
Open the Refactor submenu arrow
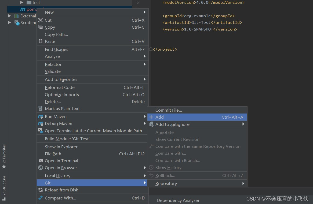pyautogui.click(x=145, y=64)
